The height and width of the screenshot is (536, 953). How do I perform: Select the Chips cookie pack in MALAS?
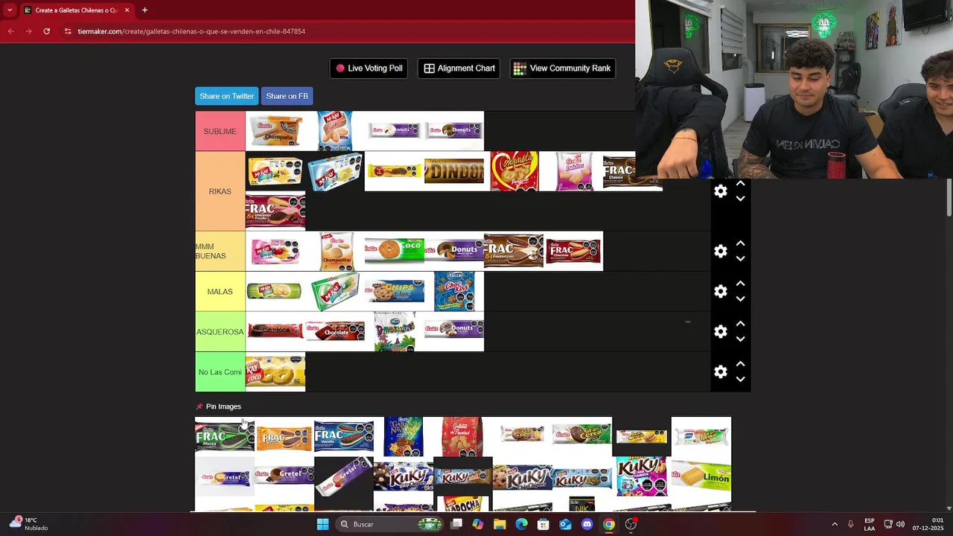point(395,291)
